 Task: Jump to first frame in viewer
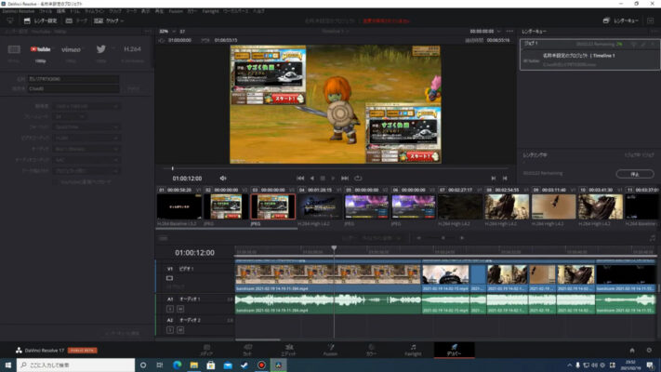click(300, 179)
